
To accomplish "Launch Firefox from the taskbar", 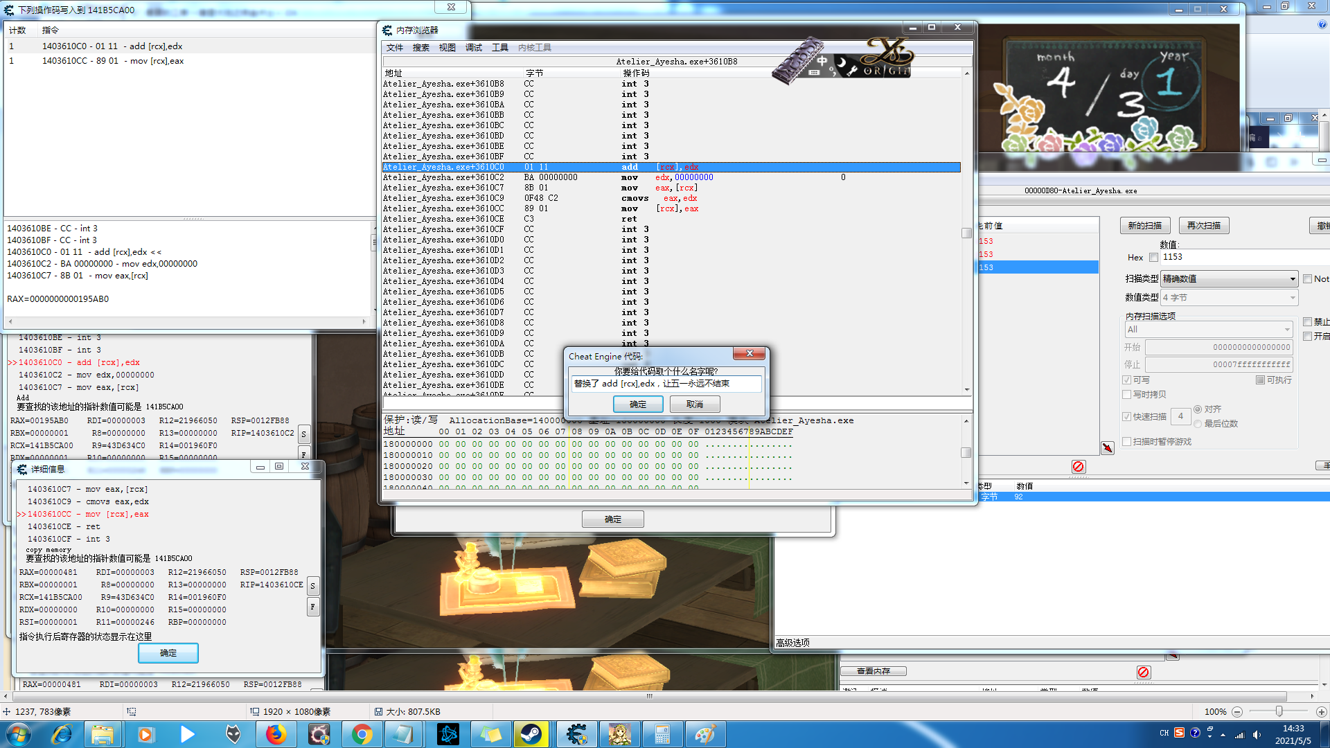I will [276, 734].
